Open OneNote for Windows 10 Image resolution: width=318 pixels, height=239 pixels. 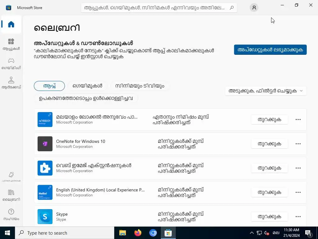tap(269, 144)
